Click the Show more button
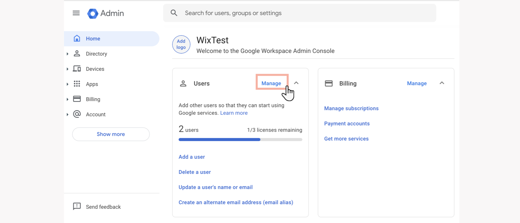This screenshot has width=520, height=223. tap(111, 134)
